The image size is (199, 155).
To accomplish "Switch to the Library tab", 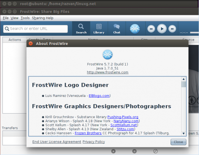I will [99, 29].
